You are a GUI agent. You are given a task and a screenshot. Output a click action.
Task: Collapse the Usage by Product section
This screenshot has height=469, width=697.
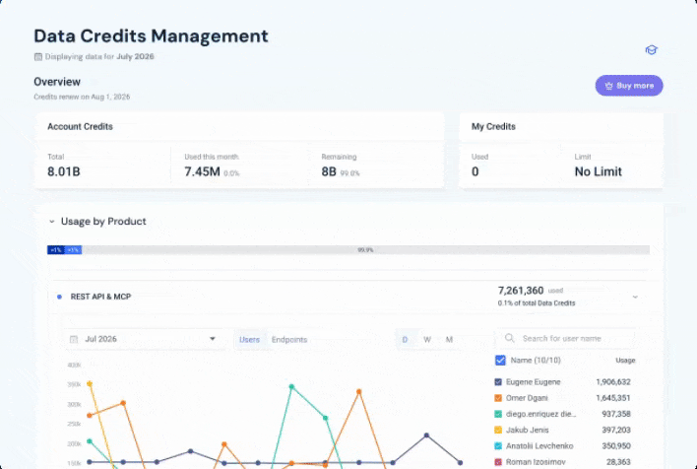click(51, 221)
